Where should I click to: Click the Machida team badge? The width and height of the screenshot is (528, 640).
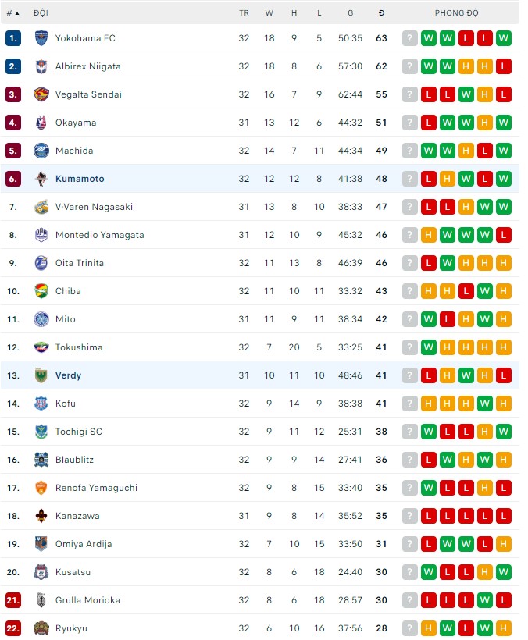click(x=41, y=151)
